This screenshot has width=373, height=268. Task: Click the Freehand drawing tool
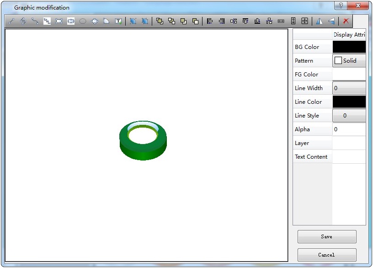tap(47, 21)
